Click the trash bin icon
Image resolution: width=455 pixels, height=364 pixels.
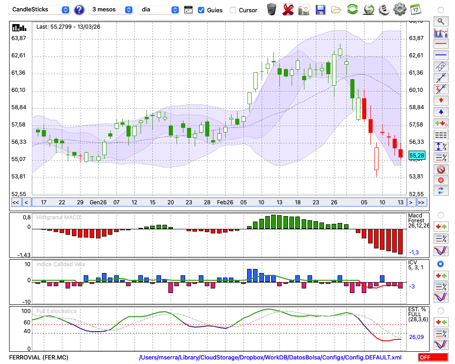[x=272, y=10]
